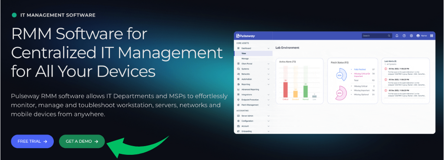Open the settings gear icon
The height and width of the screenshot is (160, 444).
coord(411,36)
